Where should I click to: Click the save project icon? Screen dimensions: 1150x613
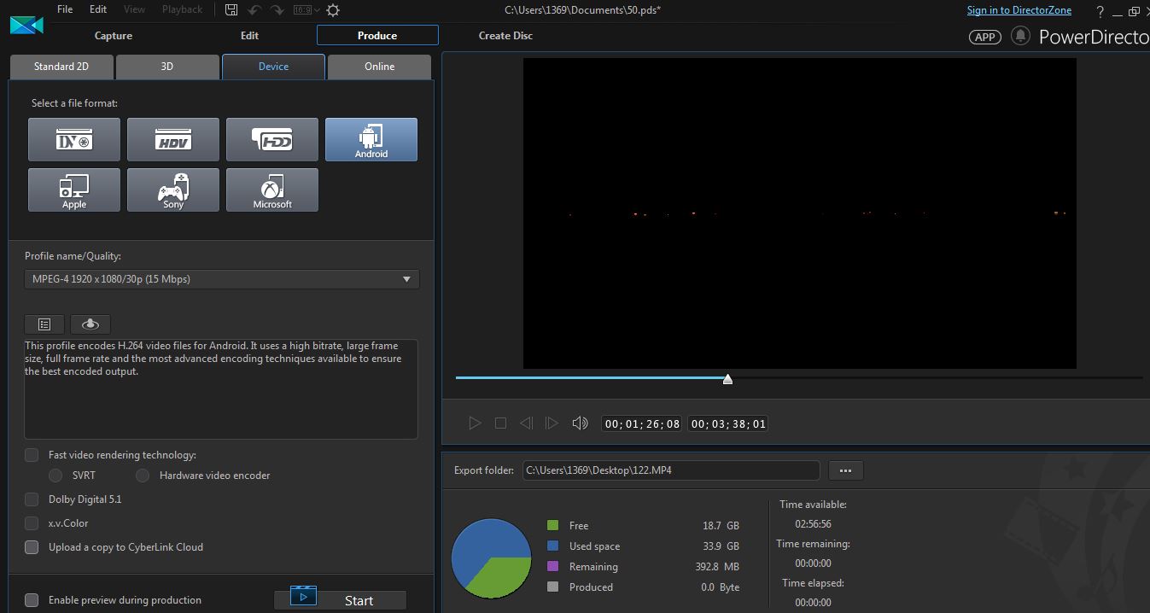231,10
